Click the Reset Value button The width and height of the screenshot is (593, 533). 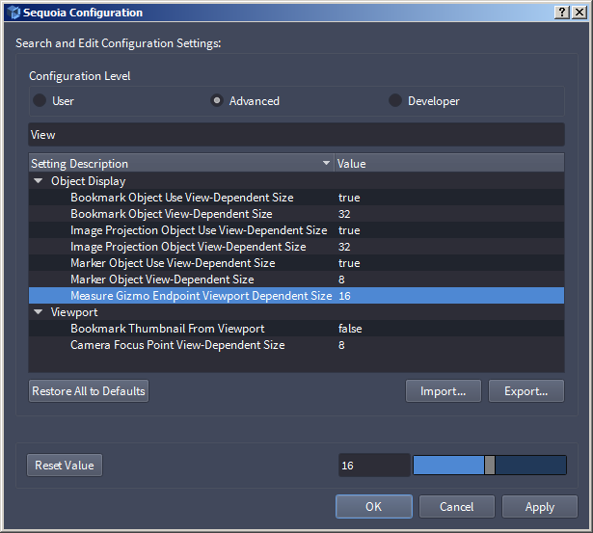tap(65, 465)
